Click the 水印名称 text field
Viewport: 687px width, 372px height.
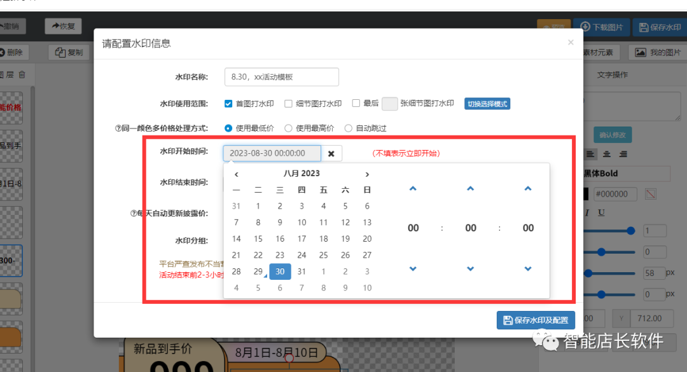tap(281, 77)
